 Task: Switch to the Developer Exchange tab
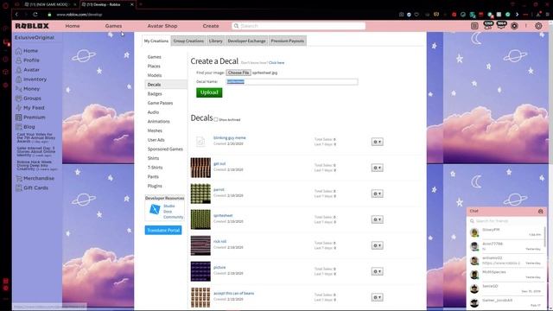[x=246, y=41]
